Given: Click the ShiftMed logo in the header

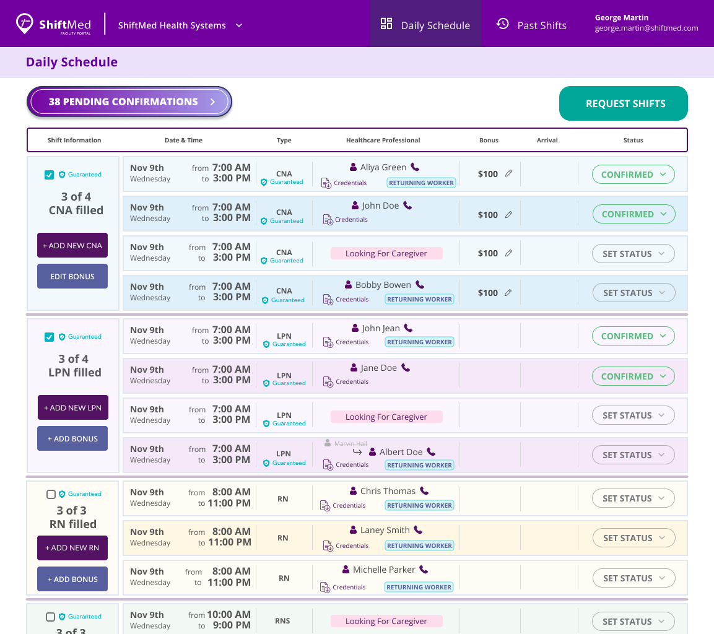Looking at the screenshot, I should pos(53,24).
